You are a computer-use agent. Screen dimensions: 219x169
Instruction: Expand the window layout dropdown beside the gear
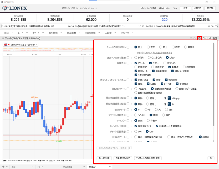pyautogui.click(x=205, y=38)
